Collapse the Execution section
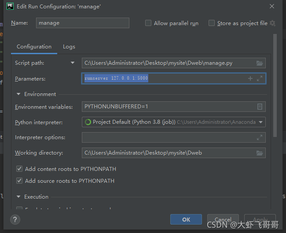Viewport: 286px width, 233px height. 18,196
